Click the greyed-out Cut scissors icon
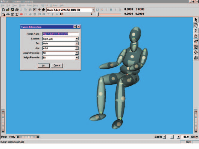 pos(21,10)
